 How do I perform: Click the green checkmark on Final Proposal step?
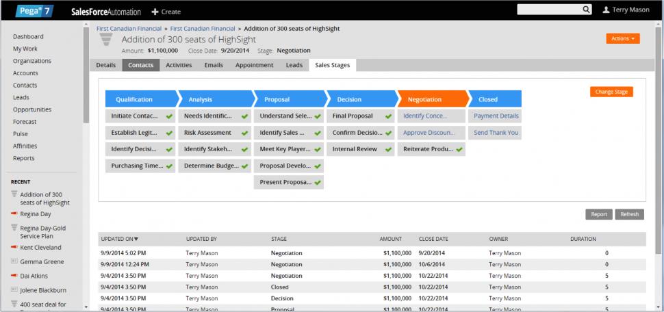pos(388,116)
